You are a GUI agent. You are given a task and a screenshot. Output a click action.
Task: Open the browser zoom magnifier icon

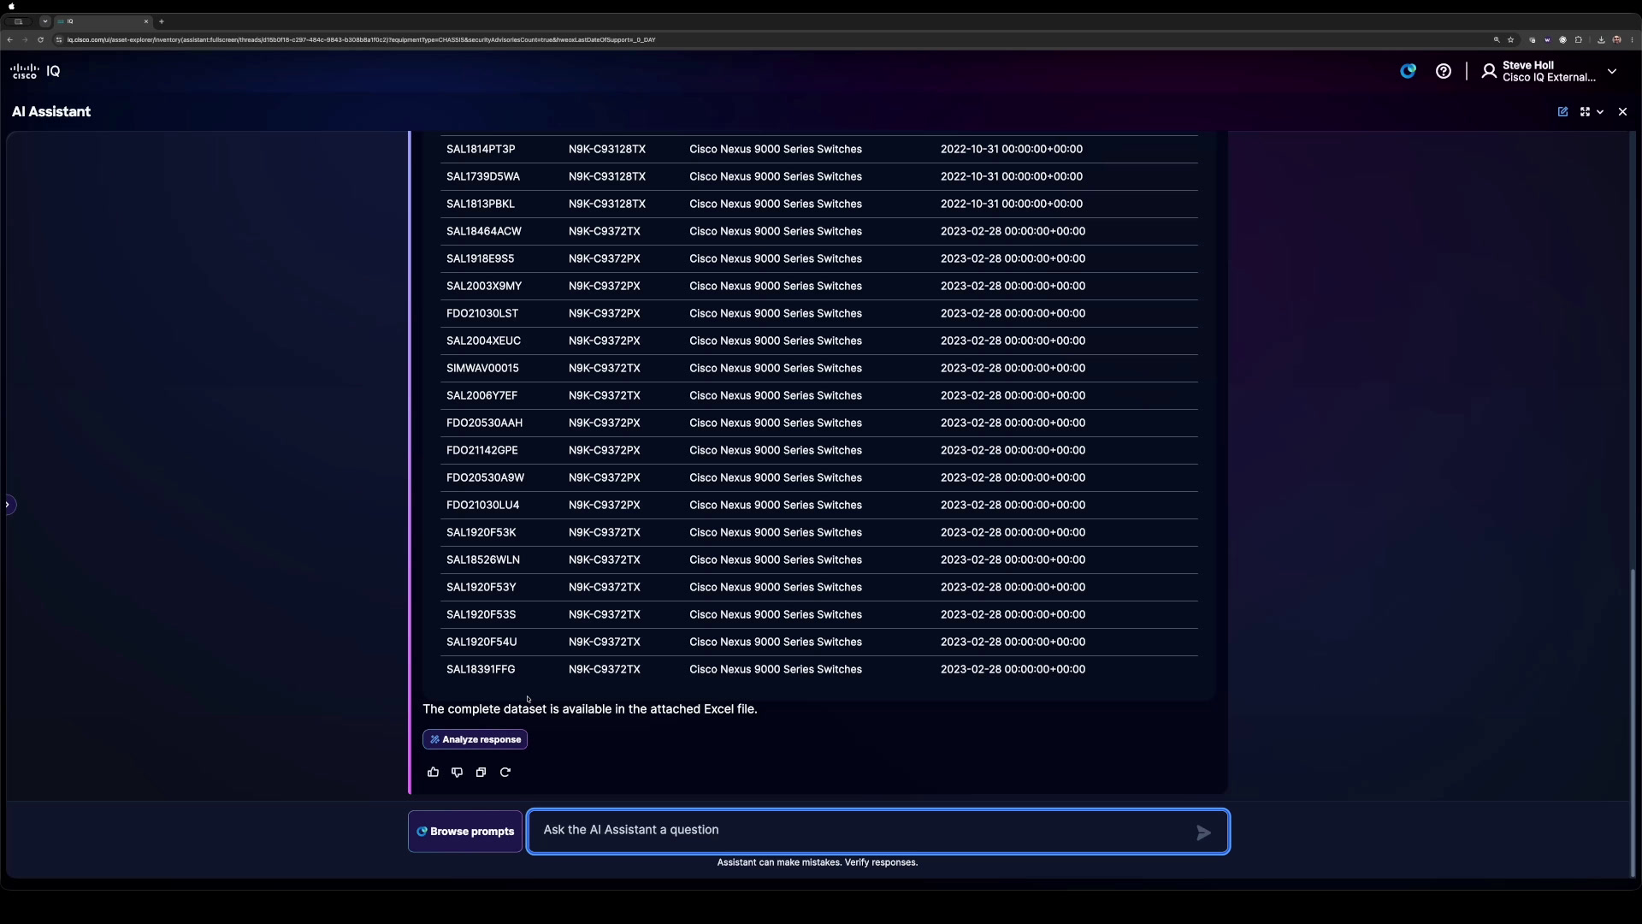click(x=1497, y=39)
